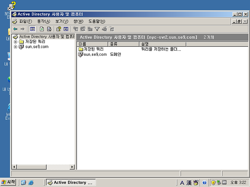The width and height of the screenshot is (250, 187).
Task: Expand the 저장된 쿼리 tree node
Action: [x=15, y=42]
